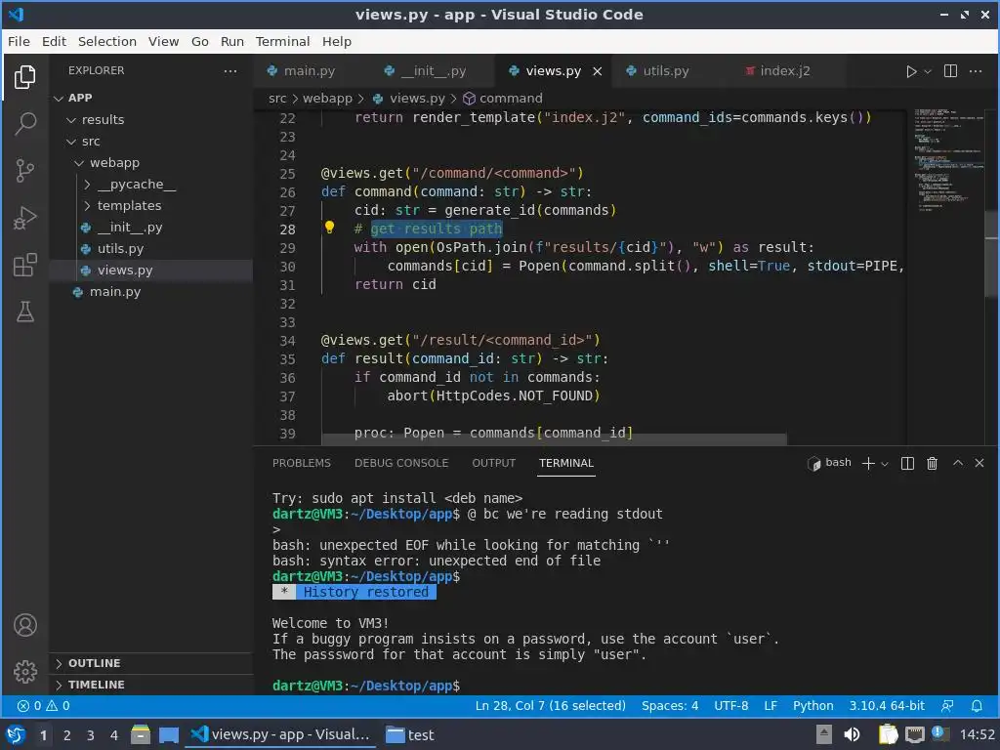The width and height of the screenshot is (1000, 750).
Task: Kill the terminal with trash icon
Action: (x=932, y=464)
